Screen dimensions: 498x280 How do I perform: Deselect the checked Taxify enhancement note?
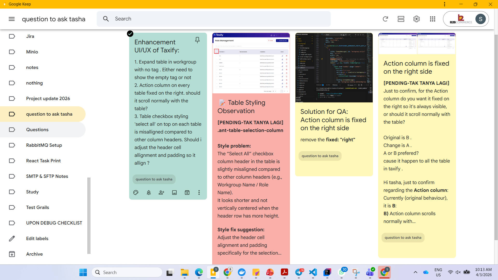coord(130,33)
